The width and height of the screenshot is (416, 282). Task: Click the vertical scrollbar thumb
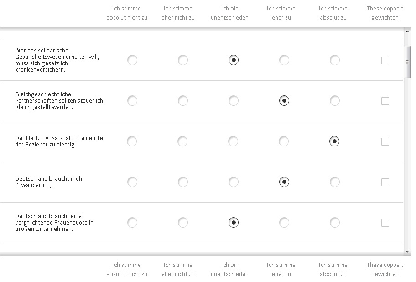tap(407, 62)
